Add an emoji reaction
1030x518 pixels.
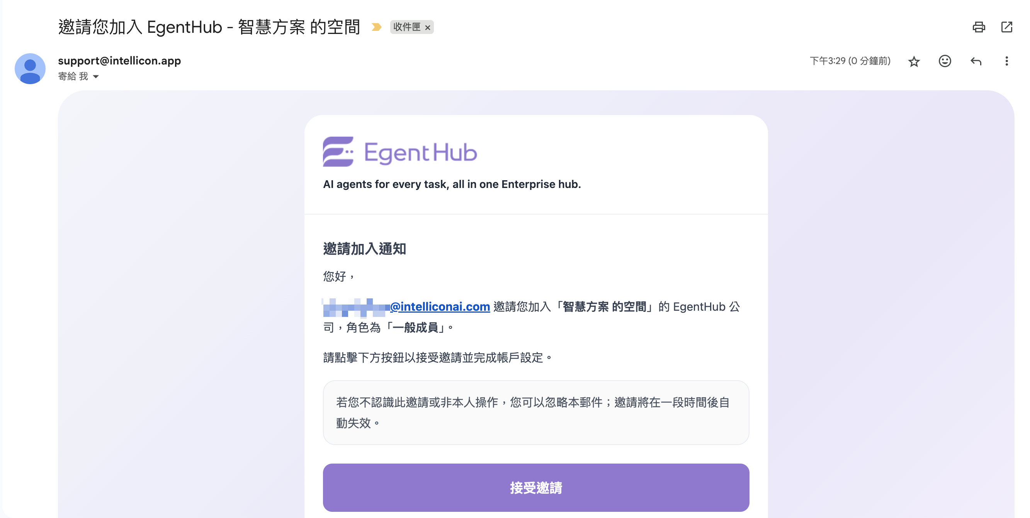coord(945,61)
